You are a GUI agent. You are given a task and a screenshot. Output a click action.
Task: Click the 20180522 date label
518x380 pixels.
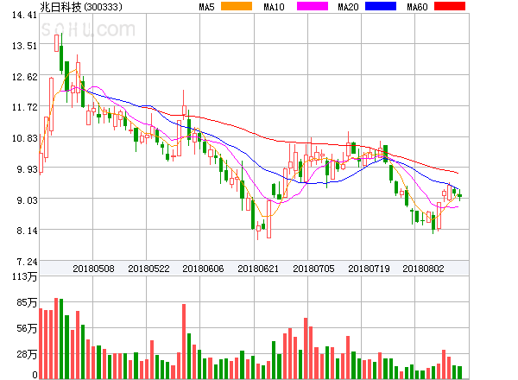click(148, 269)
